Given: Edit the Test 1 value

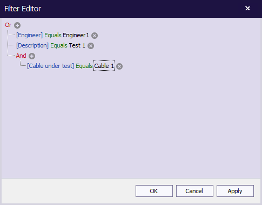Looking at the screenshot, I should (x=77, y=45).
